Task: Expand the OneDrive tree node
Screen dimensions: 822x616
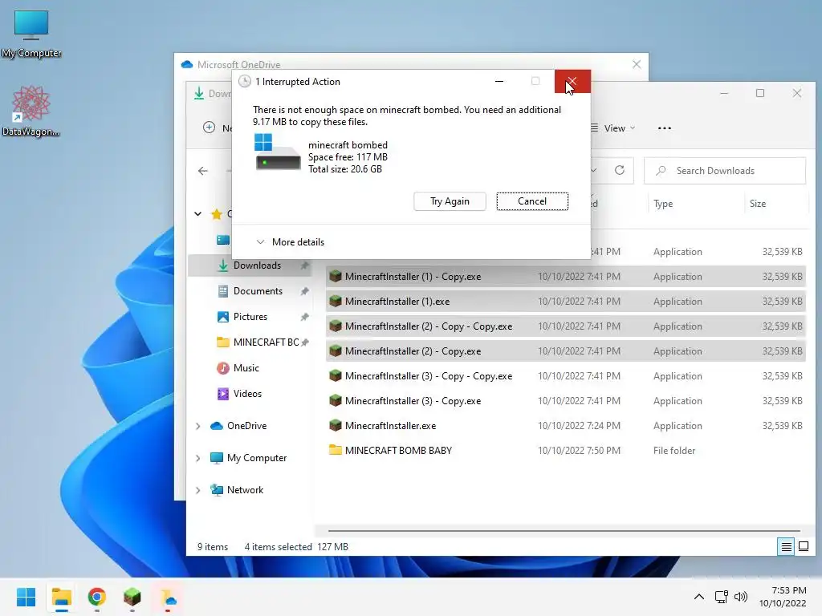Action: pos(197,427)
